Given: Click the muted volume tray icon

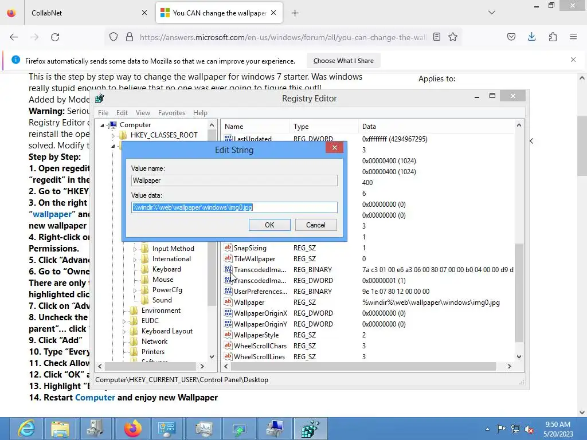Looking at the screenshot, I should pyautogui.click(x=529, y=429).
